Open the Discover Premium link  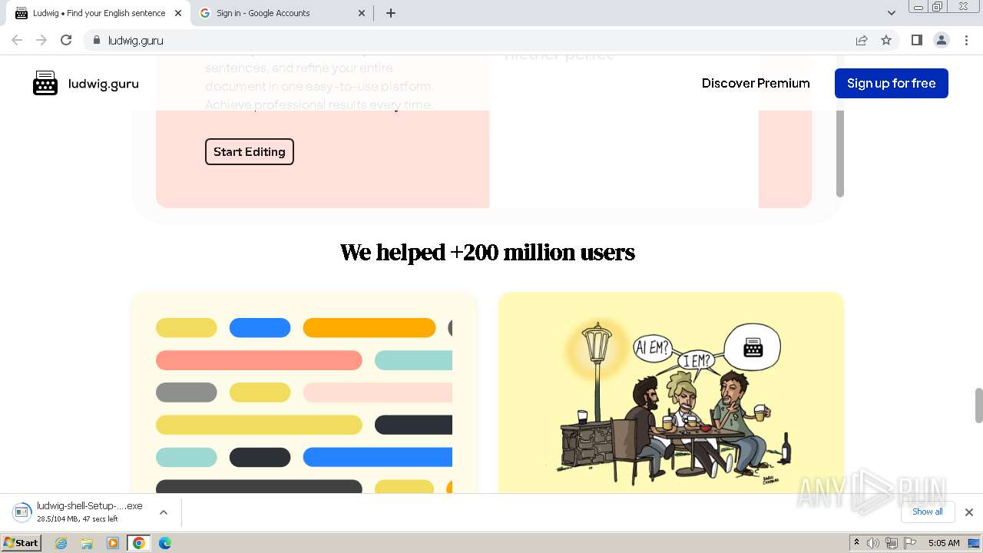point(756,83)
